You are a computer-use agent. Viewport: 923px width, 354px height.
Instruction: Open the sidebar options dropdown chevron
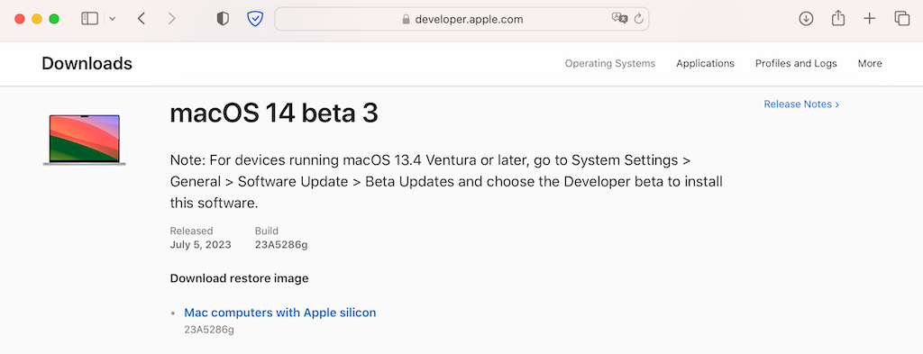coord(113,19)
